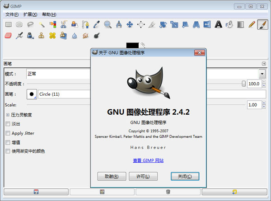Close the About dialog with X
The image size is (271, 201).
coord(200,52)
